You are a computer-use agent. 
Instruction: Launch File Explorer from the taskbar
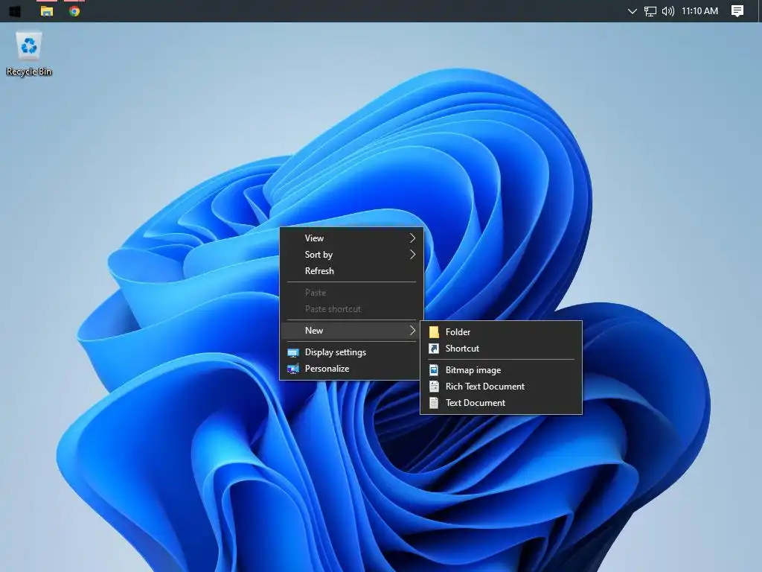pos(47,10)
